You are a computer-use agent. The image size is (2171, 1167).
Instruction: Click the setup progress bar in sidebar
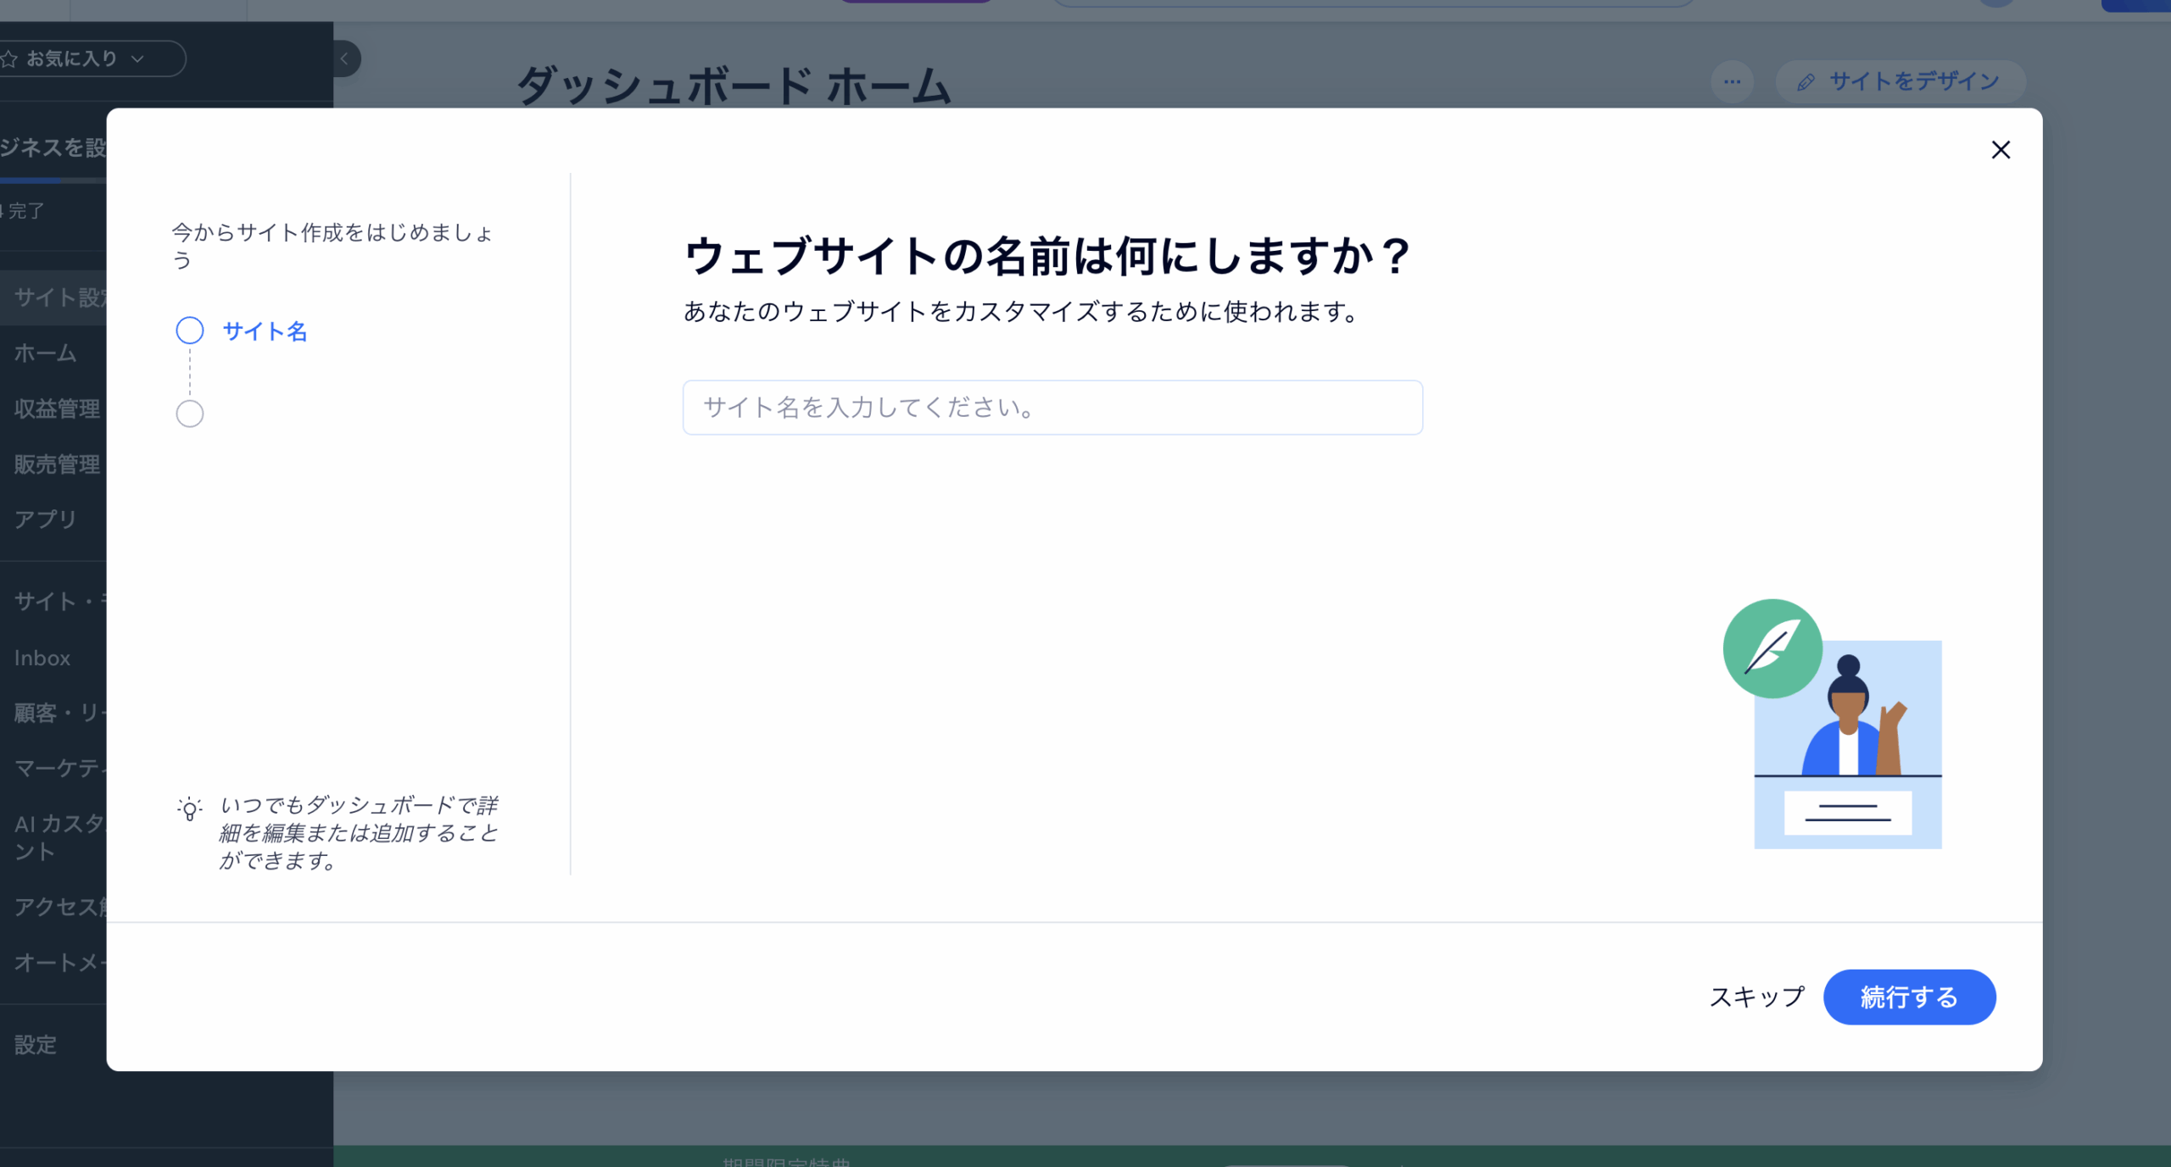tap(53, 181)
